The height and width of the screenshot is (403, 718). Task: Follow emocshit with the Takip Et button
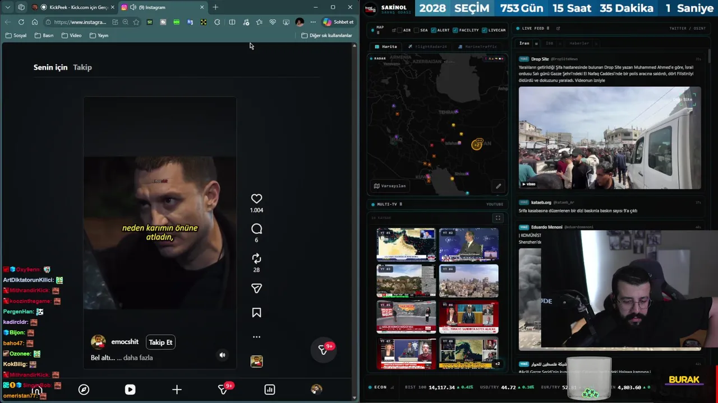click(x=160, y=342)
